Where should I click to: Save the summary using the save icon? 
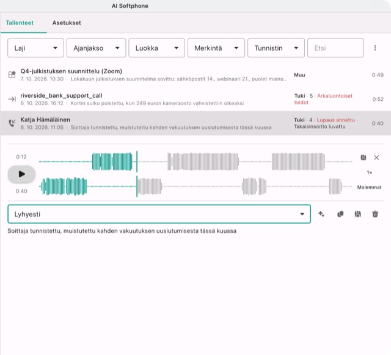click(x=358, y=214)
